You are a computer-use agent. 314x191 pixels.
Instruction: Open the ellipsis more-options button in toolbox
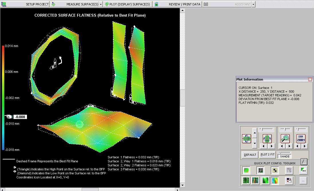[303, 181]
